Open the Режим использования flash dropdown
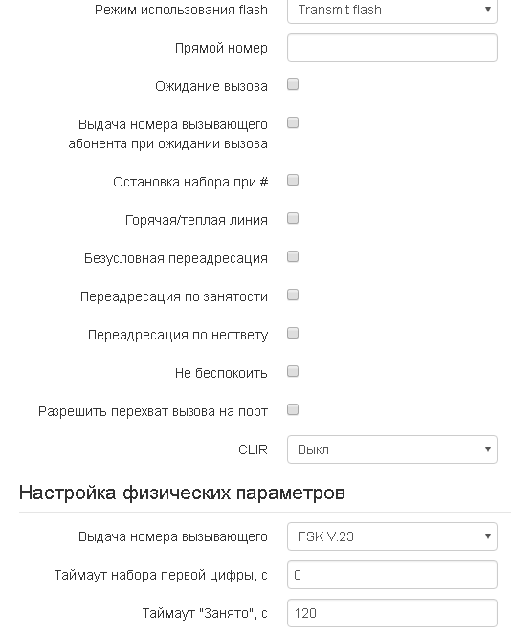The width and height of the screenshot is (511, 635). [391, 11]
